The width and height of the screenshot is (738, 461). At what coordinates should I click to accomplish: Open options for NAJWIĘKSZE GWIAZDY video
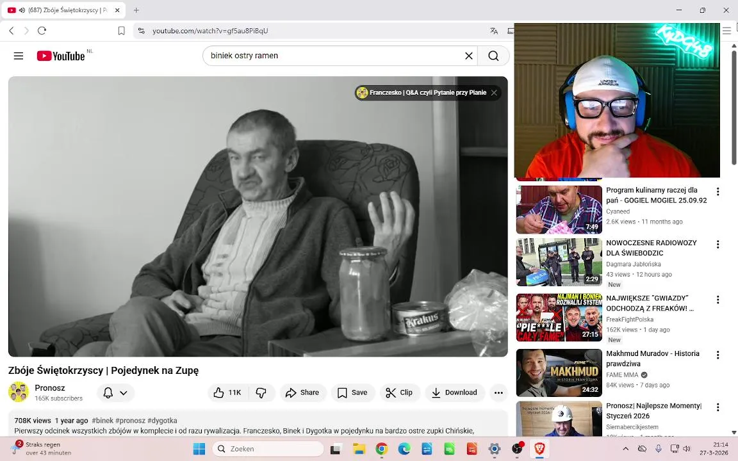[717, 300]
